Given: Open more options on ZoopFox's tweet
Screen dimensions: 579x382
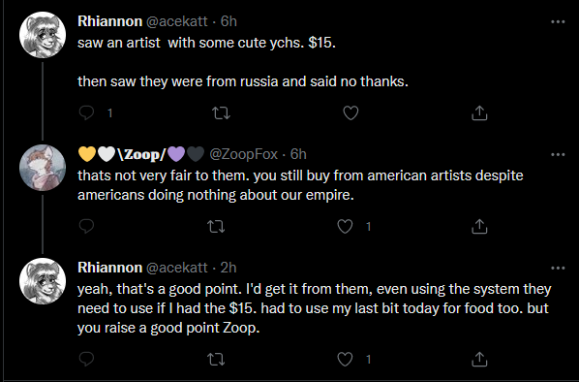Looking at the screenshot, I should [558, 154].
